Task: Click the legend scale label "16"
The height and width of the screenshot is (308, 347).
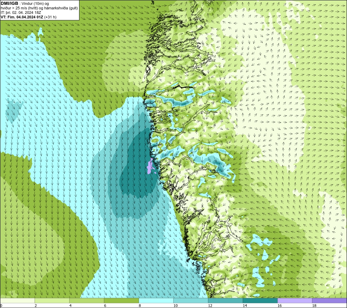Action: pos(279,306)
